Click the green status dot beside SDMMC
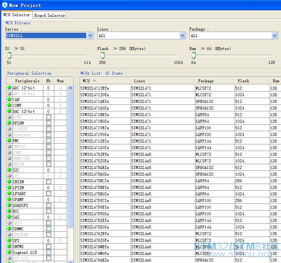The image size is (281, 263). pos(9,228)
